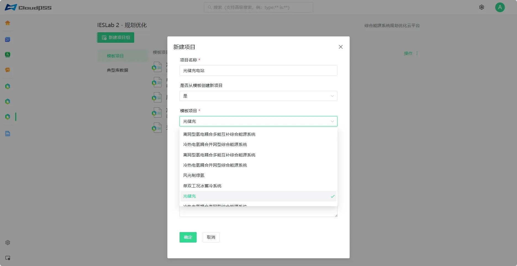Screen dimensions: 517x266
Task: Choose 风光制绿氢 from the template list
Action: coord(258,175)
